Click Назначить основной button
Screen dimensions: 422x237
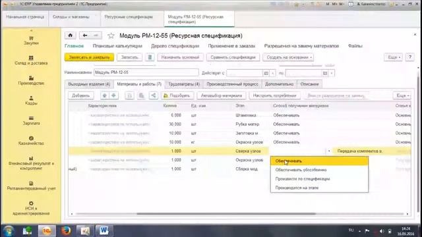180,57
